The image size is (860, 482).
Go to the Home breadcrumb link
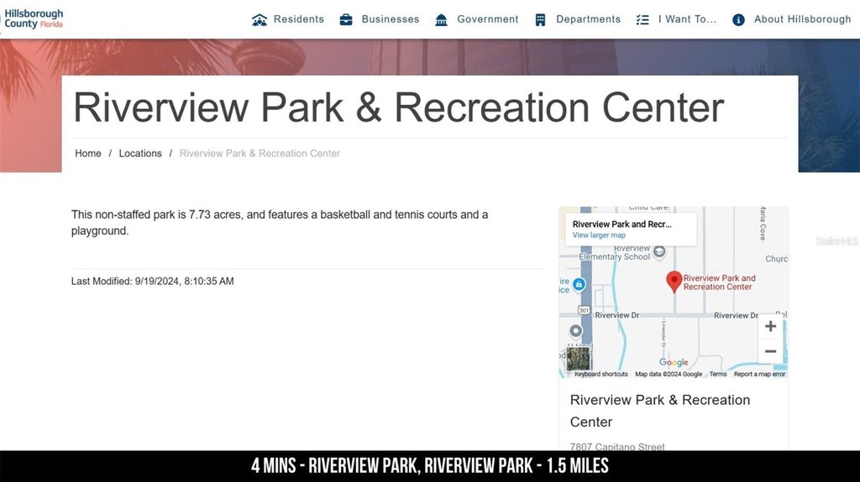tap(88, 153)
